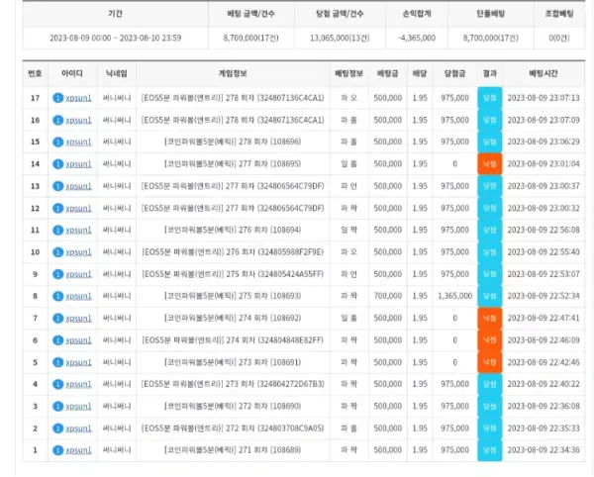This screenshot has height=477, width=594.
Task: Click the blue 당첨 badge in row 1
Action: [x=490, y=450]
